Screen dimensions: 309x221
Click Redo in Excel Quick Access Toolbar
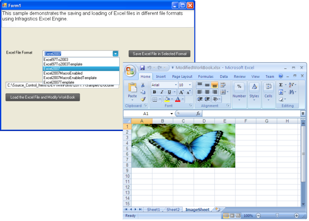pos(159,68)
